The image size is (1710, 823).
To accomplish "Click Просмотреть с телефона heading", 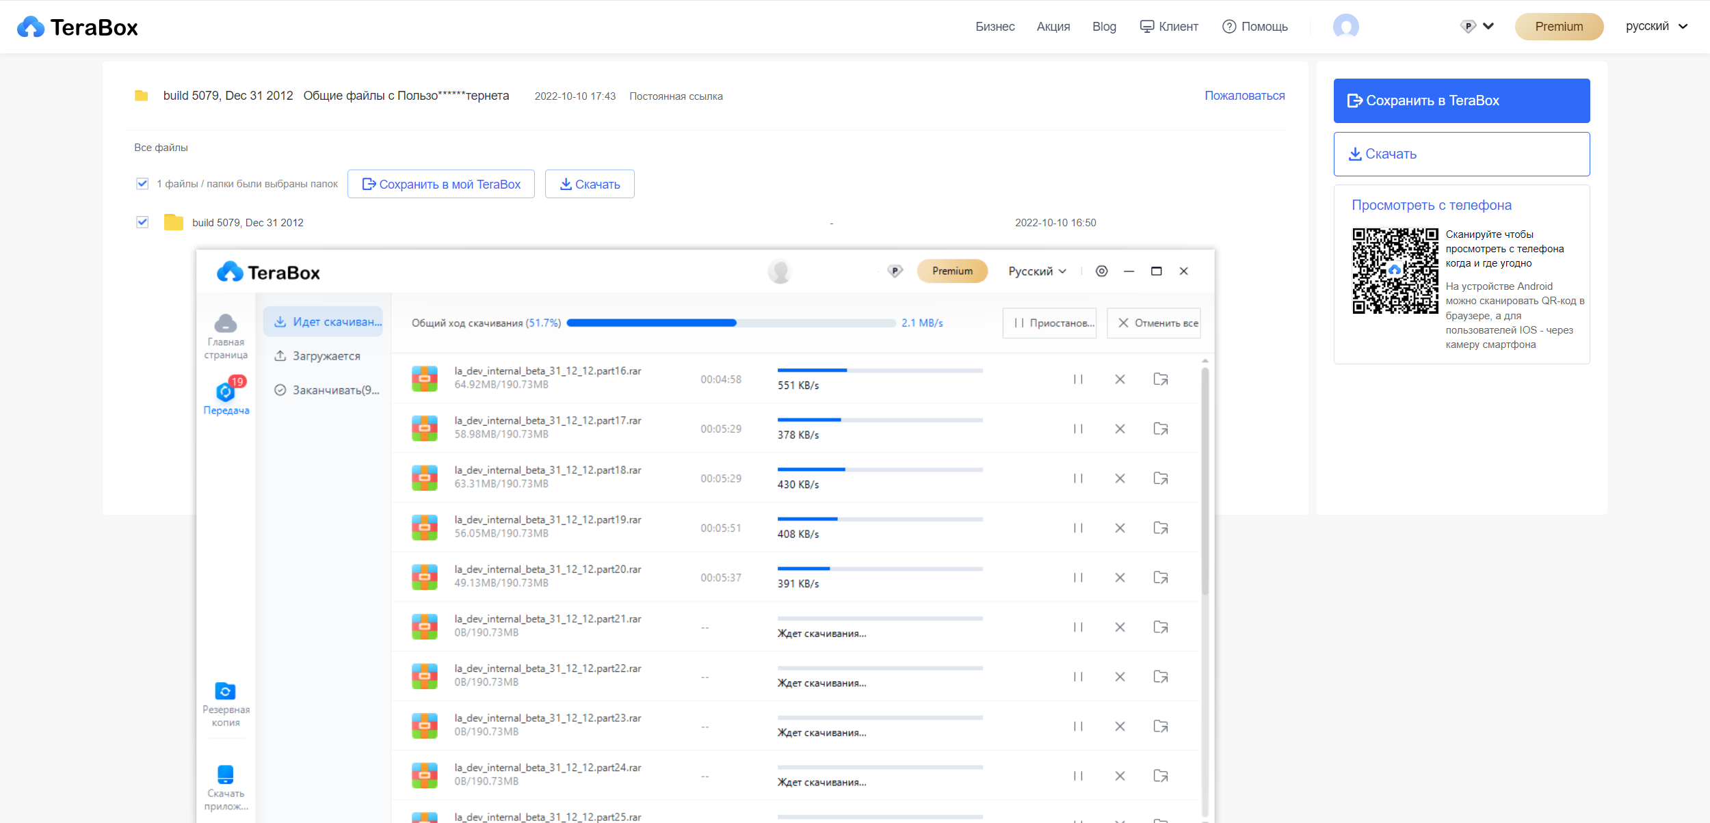I will point(1432,205).
